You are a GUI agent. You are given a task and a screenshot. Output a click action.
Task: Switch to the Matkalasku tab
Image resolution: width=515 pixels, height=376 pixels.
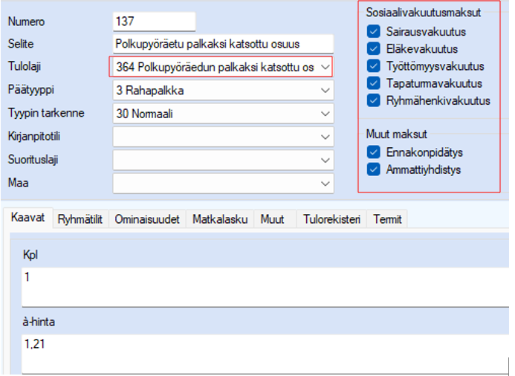tap(219, 219)
